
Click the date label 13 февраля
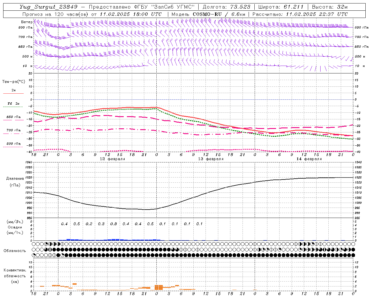pos(211,159)
